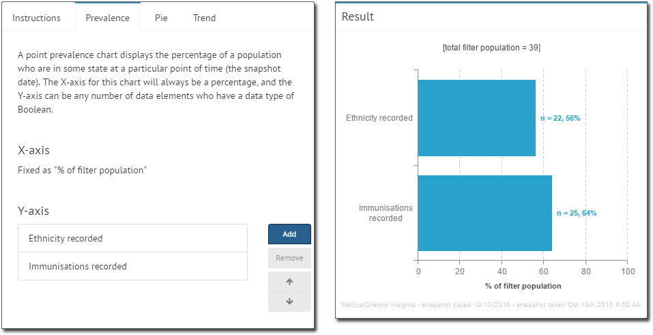Click the Add button
This screenshot has width=653, height=335.
[289, 234]
